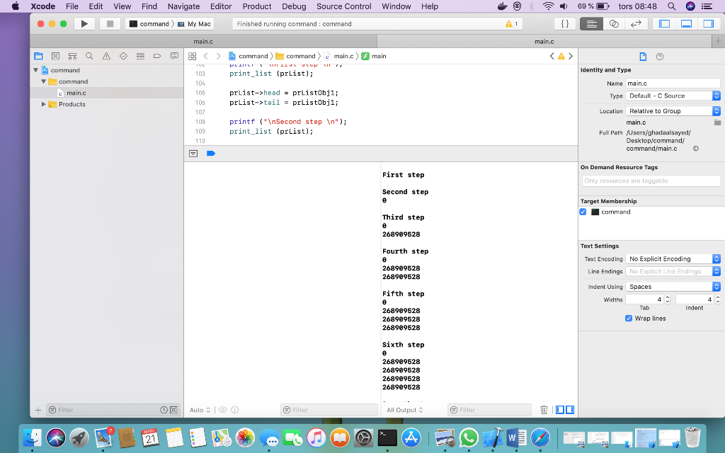Select the Symbol navigator icon
725x453 pixels.
tap(72, 55)
